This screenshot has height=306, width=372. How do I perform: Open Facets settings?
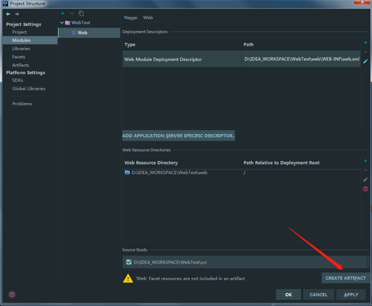19,57
